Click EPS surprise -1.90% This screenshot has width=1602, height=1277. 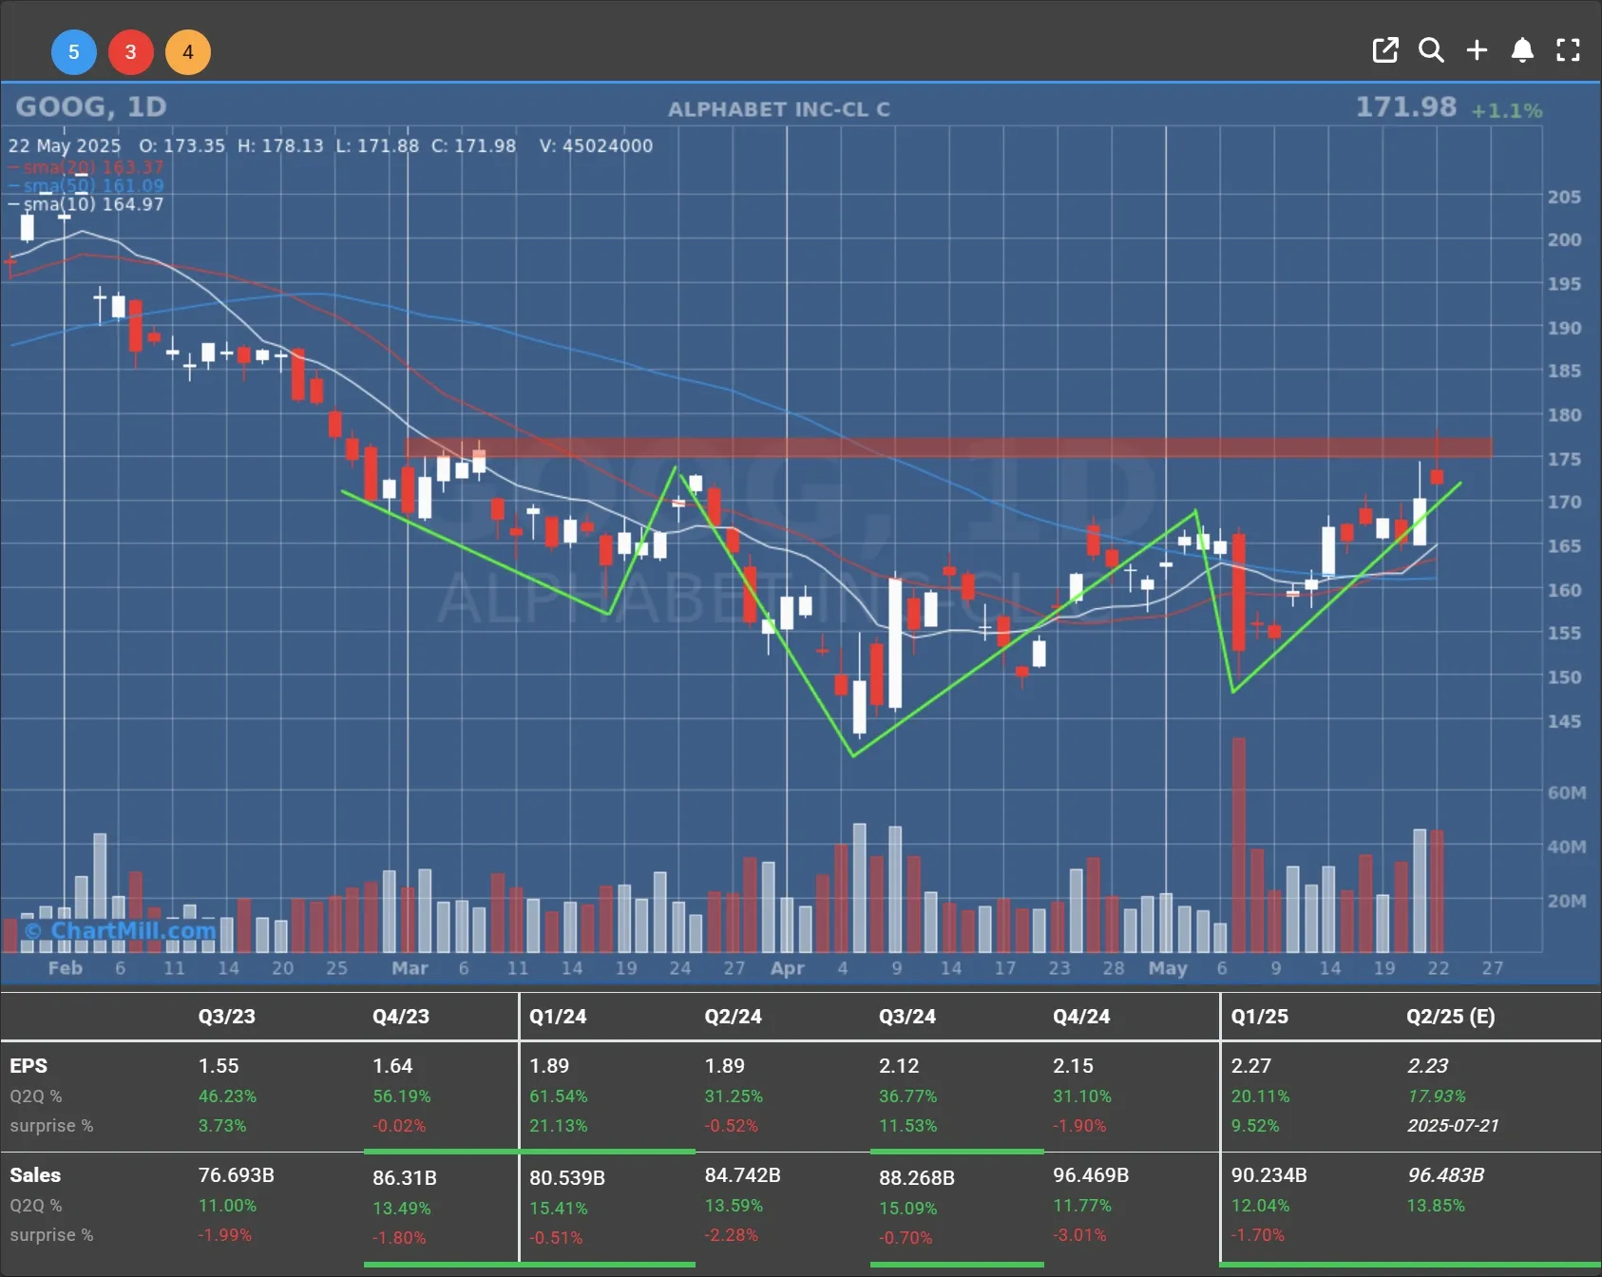[x=1080, y=1126]
